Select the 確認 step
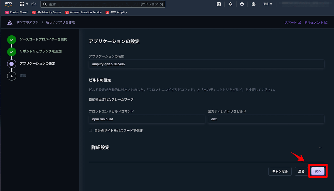 [x=23, y=76]
